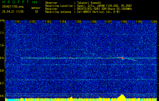This screenshot has height=101, width=159.
Task: Click the 1159 time marker
Action: pos(139,22)
